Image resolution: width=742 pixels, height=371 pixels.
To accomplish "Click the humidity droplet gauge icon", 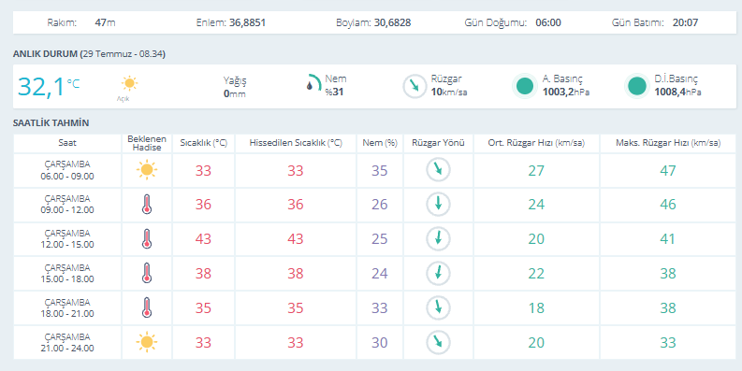I will pyautogui.click(x=313, y=83).
